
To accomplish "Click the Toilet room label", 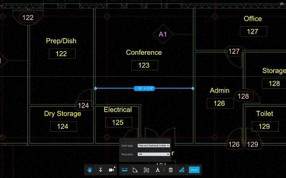I will [265, 114].
